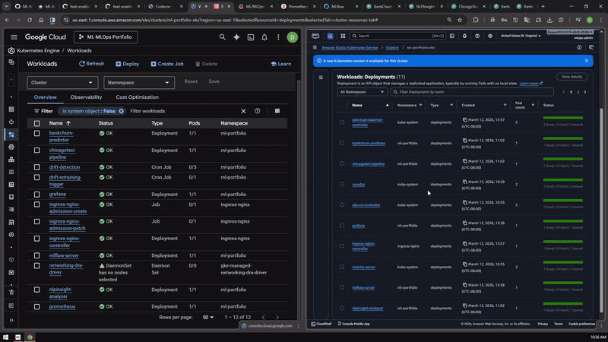This screenshot has width=608, height=342.
Task: Sort GKE workloads by Name column
Action: pyautogui.click(x=60, y=123)
